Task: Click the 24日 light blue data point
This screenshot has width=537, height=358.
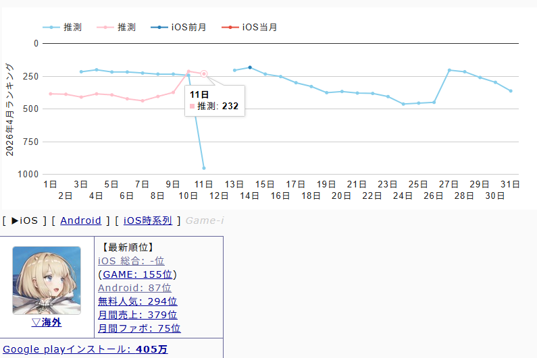Action: 403,104
